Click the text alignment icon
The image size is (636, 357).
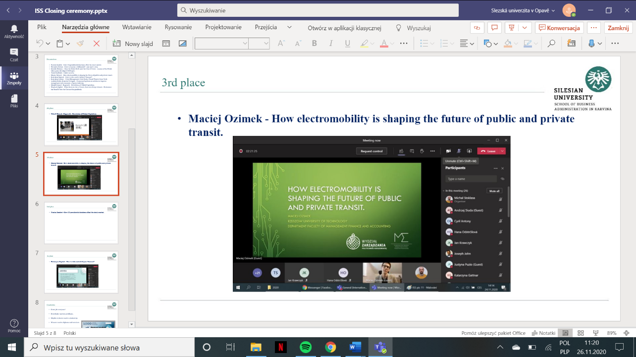click(464, 44)
